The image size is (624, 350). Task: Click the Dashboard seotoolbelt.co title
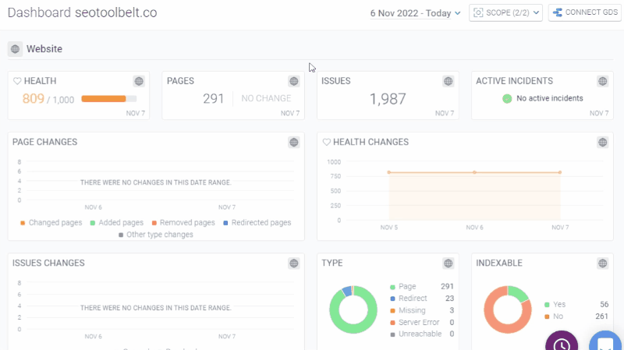click(83, 12)
